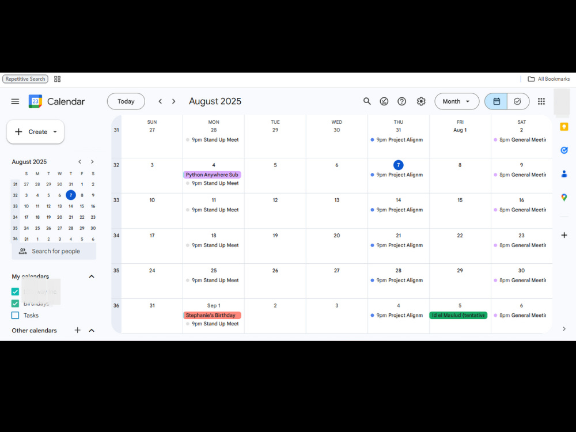Open 9pm Project Alignm event on Thursday 31
Viewport: 576px width, 432px height.
click(x=397, y=140)
